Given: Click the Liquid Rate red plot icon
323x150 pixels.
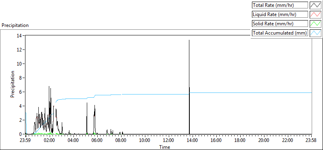Looking at the screenshot, I should click(x=316, y=14).
